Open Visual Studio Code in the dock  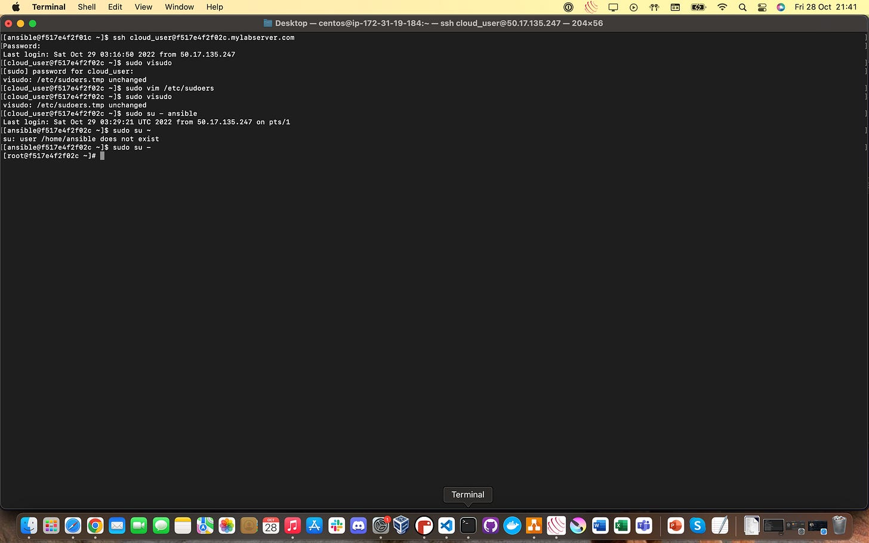pyautogui.click(x=446, y=526)
